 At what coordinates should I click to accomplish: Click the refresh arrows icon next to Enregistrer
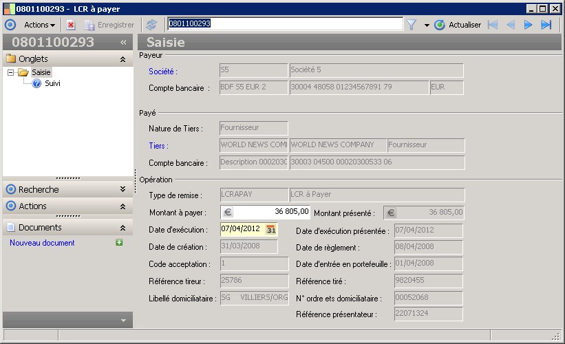(151, 25)
